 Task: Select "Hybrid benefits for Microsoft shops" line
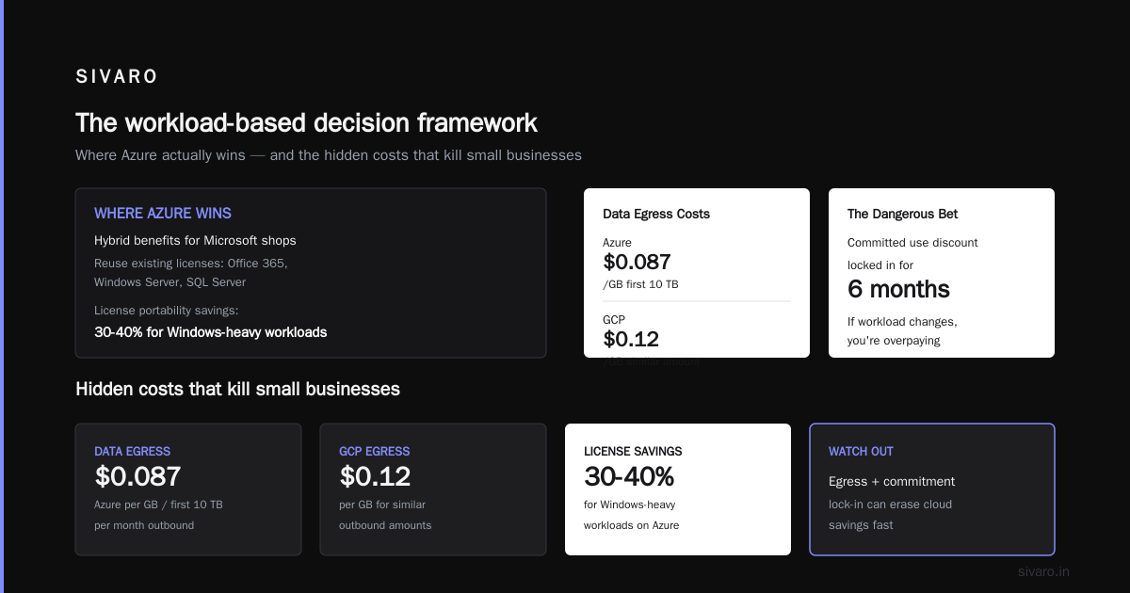pyautogui.click(x=195, y=240)
